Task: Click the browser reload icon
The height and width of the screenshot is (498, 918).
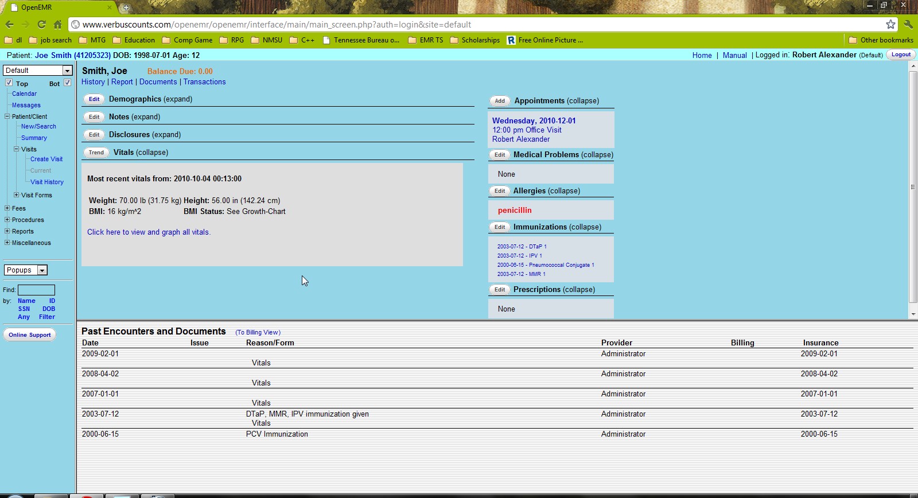Action: click(x=41, y=25)
